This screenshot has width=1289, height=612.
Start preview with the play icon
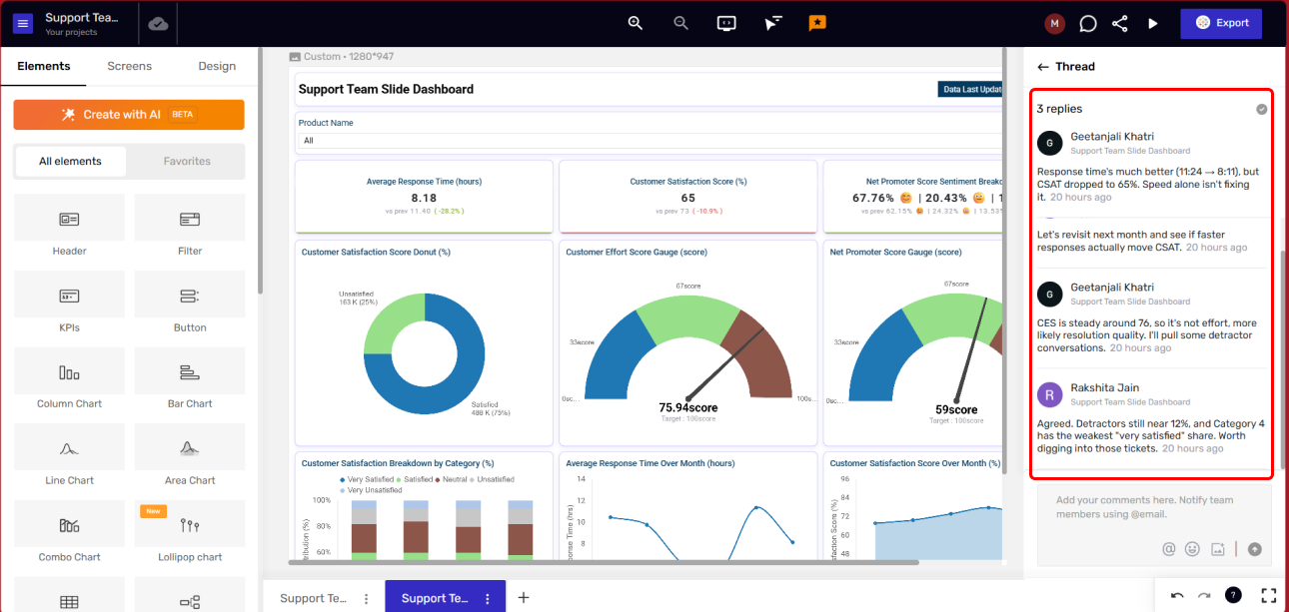coord(1152,23)
